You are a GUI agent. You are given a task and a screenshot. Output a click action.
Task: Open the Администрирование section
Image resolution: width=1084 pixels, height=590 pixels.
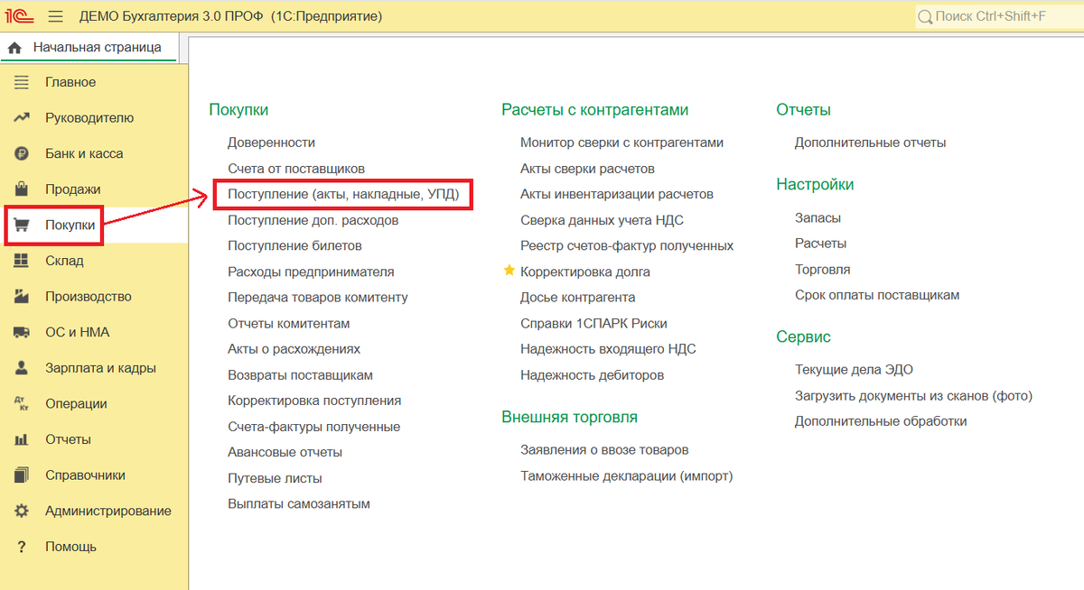click(108, 511)
